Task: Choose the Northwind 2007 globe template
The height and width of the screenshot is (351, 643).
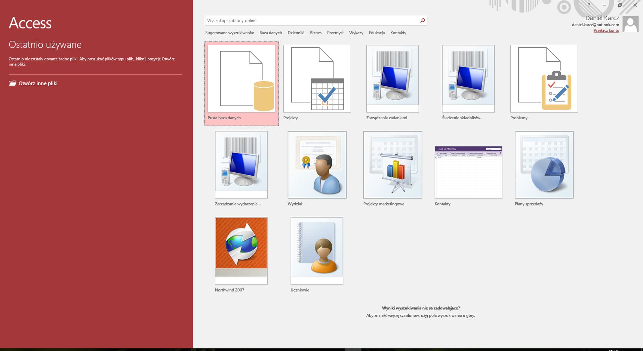Action: point(241,251)
